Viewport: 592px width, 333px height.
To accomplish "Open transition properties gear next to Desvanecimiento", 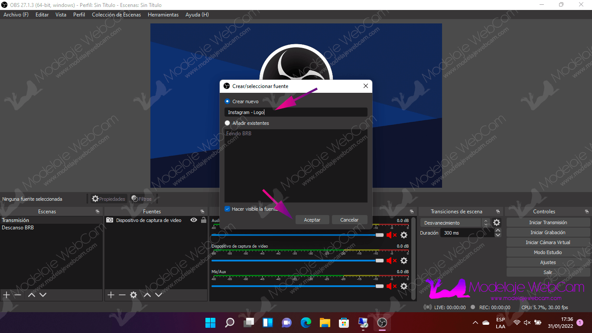I will (497, 222).
